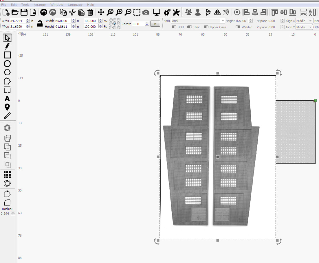This screenshot has height=263, width=319.
Task: Click the Save file disk icon
Action: (24, 12)
